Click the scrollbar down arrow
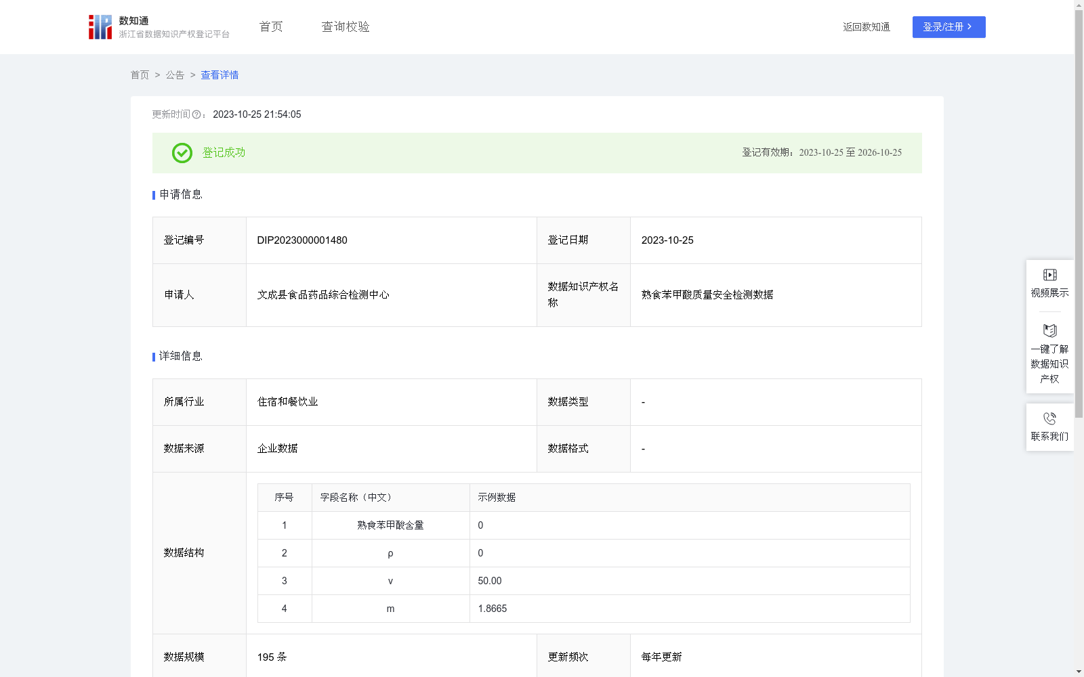 (1079, 672)
